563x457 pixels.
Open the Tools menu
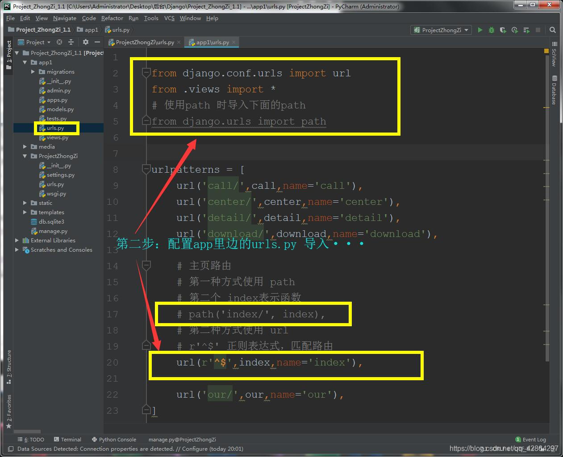[x=151, y=18]
